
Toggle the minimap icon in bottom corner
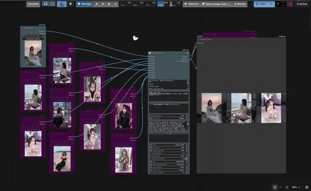click(x=307, y=187)
